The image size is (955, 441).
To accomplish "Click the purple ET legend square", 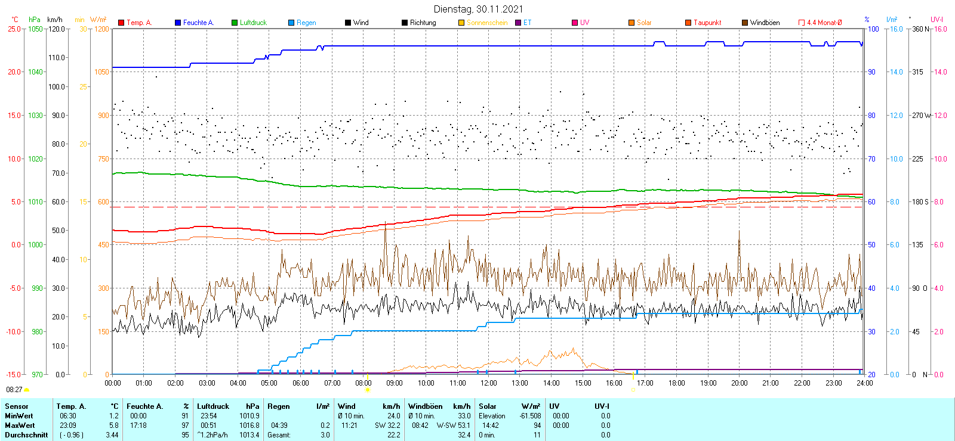I will [518, 23].
